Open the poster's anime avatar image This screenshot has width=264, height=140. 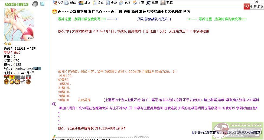19,25
